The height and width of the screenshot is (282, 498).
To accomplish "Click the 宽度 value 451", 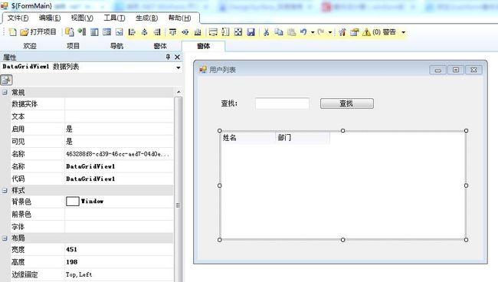I will coord(119,250).
